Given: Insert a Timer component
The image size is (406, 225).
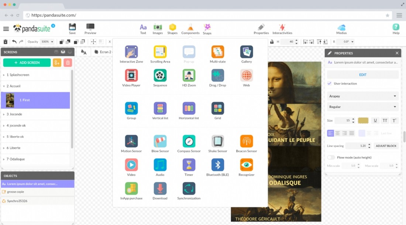Looking at the screenshot, I should [x=189, y=165].
